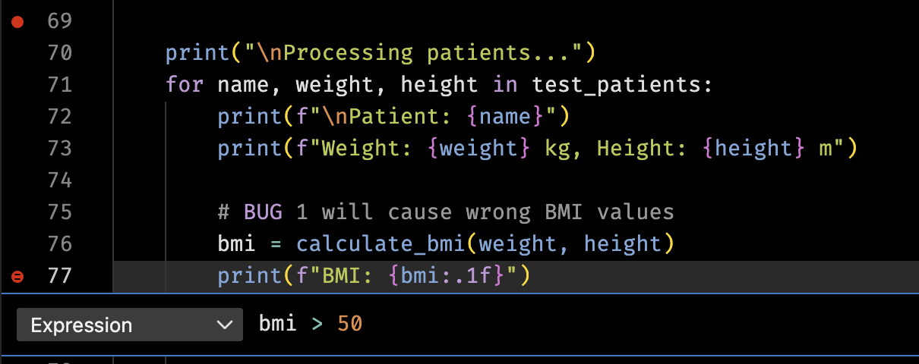Click line number 69 in the gutter
919x364 pixels.
click(59, 20)
